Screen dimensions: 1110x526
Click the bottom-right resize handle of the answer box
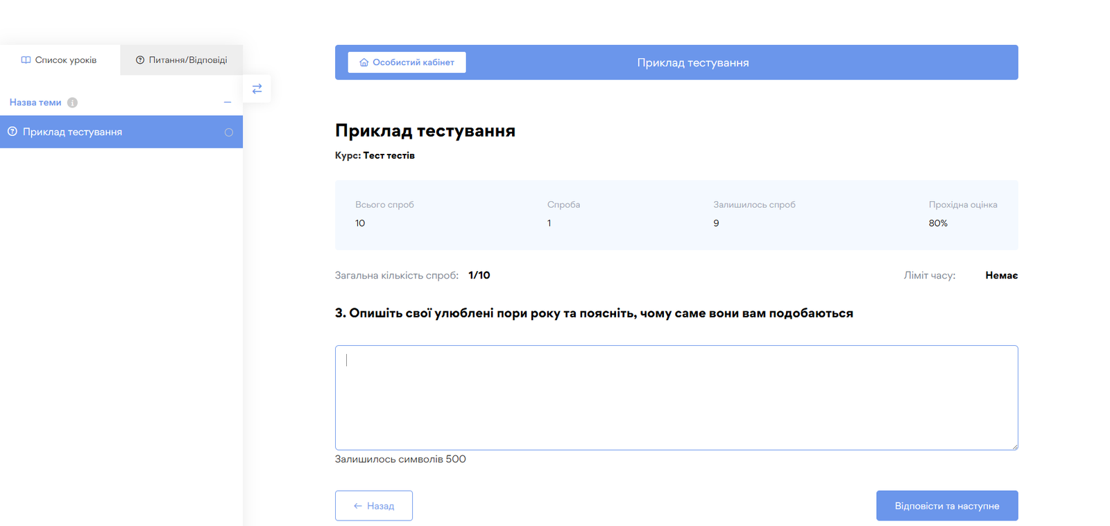click(1014, 446)
